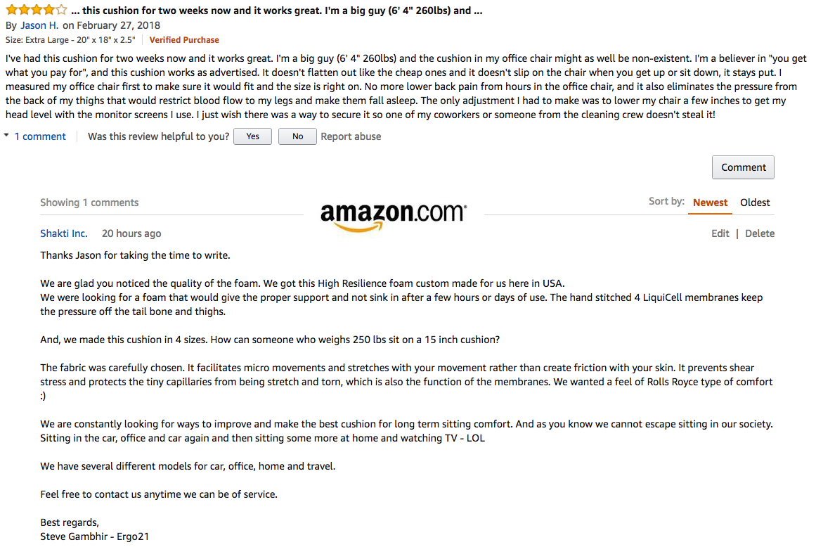Image resolution: width=816 pixels, height=547 pixels.
Task: Open Shakti Inc. profile link
Action: pos(63,233)
